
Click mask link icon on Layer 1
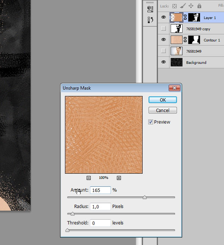point(185,18)
